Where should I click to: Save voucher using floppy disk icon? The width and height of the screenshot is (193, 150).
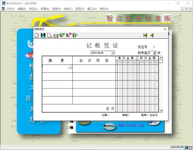[43, 35]
